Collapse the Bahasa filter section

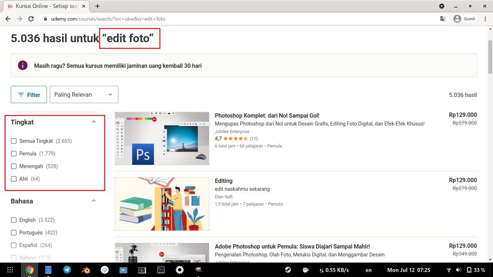point(94,201)
